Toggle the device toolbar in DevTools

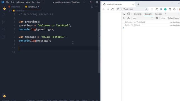pos(128,14)
